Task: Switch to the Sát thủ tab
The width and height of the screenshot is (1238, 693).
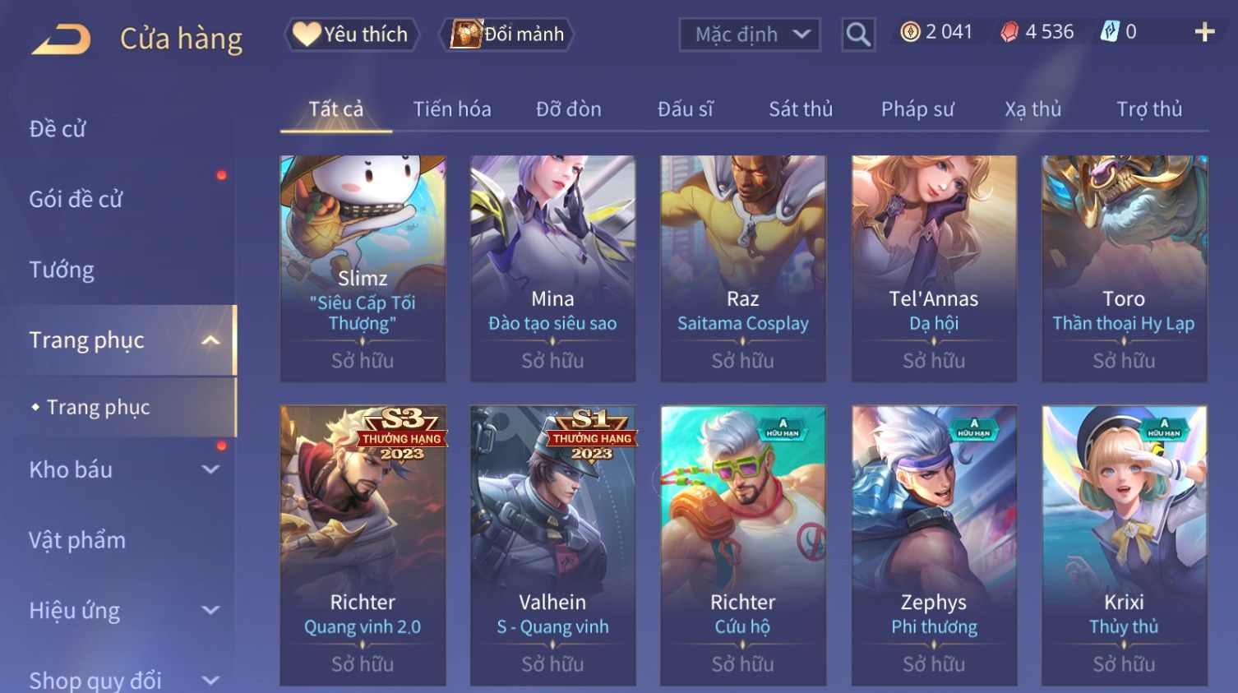Action: pyautogui.click(x=801, y=109)
